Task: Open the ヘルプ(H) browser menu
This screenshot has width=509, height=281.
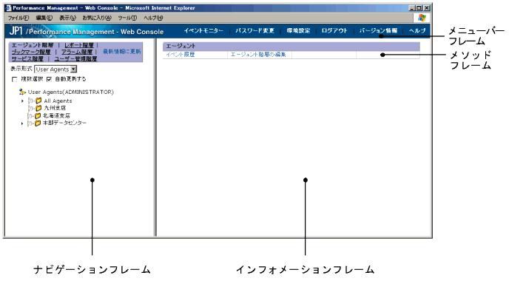Action: coord(153,18)
